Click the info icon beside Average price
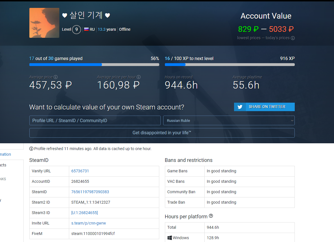Viewport: 334px width, 242px height. [56, 77]
